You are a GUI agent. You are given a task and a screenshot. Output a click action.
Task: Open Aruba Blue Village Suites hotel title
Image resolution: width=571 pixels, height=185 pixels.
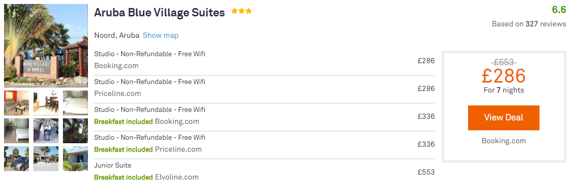click(x=159, y=12)
